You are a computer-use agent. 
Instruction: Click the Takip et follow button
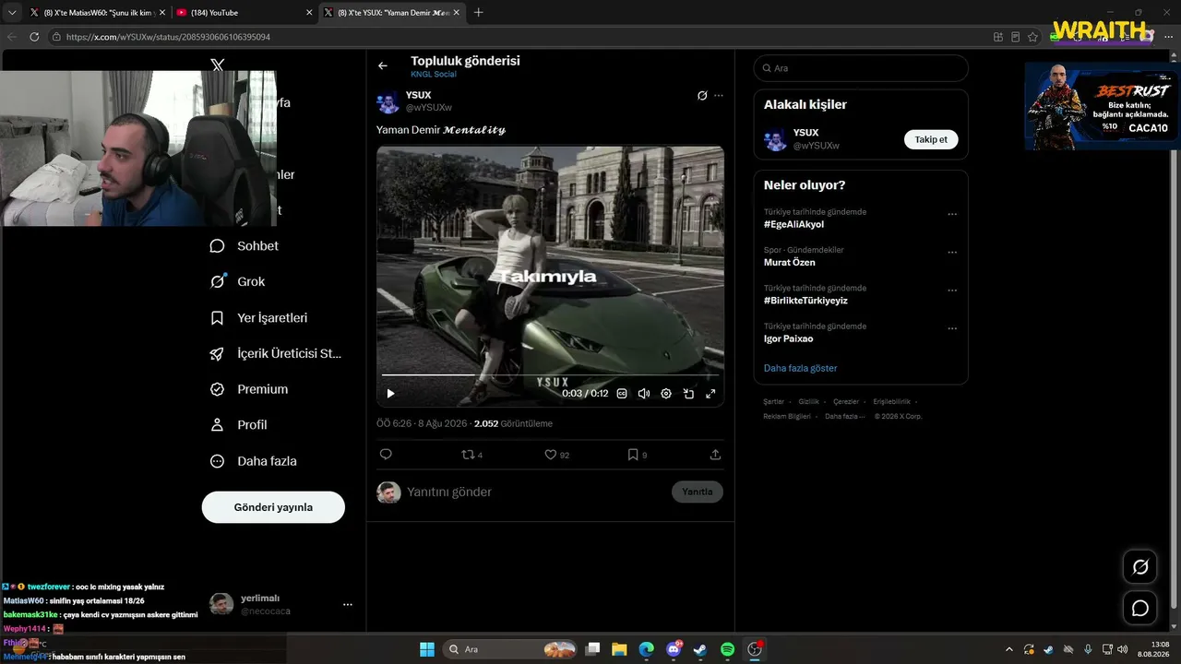click(931, 139)
